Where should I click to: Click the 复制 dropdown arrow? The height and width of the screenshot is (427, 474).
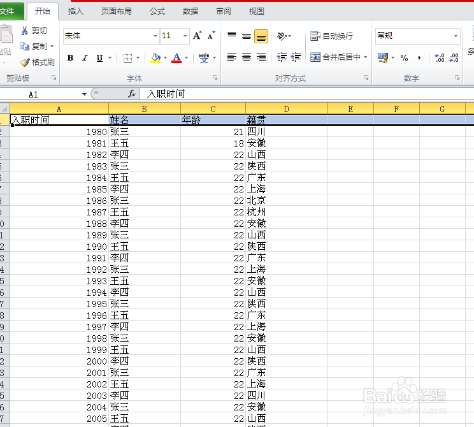point(52,47)
